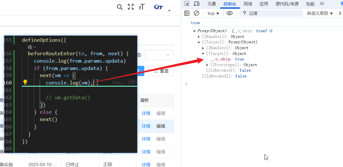Click 详情 in the 王硕 row
Viewport: 343px width, 167px height.
[146, 164]
